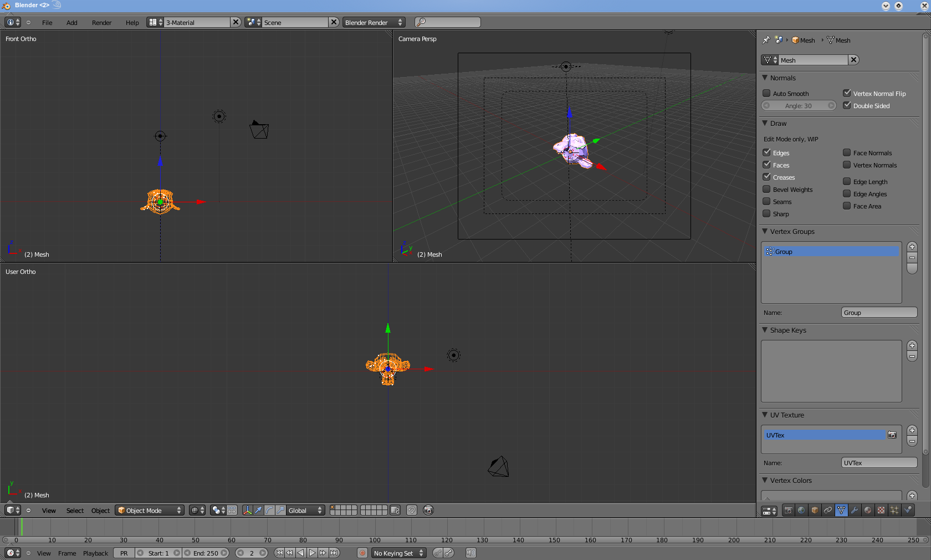Click the vertex group Name field
931x560 pixels.
[x=879, y=313]
